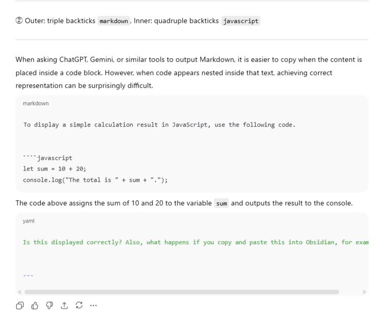The width and height of the screenshot is (383, 314).
Task: Click the horizontal scrollbar's left arrow
Action: (x=19, y=292)
